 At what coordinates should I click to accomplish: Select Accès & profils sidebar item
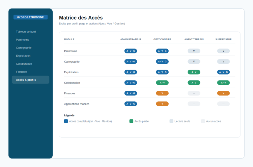click(31, 80)
